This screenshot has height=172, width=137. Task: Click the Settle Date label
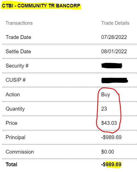click(18, 52)
